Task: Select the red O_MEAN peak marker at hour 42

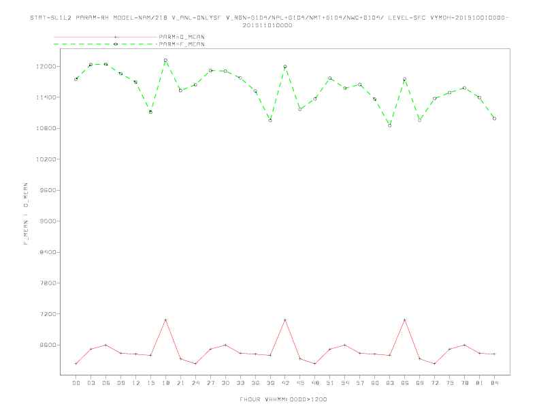Action: coord(285,320)
